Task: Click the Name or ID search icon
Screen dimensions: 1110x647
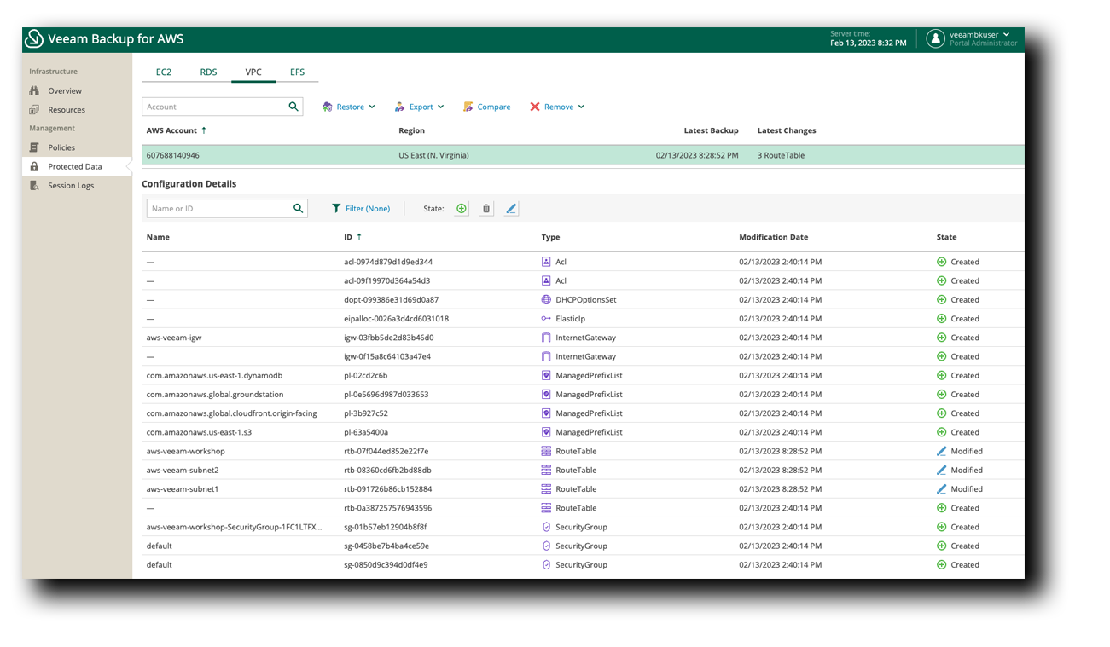Action: point(299,208)
